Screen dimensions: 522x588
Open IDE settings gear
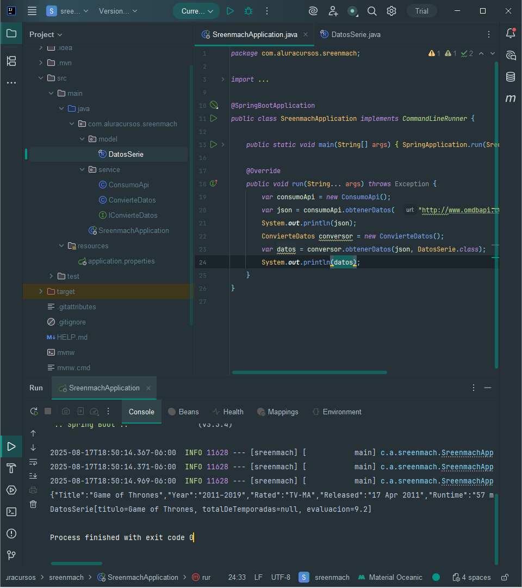click(391, 11)
